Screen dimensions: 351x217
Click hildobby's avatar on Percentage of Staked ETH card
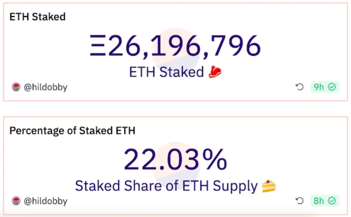16,201
